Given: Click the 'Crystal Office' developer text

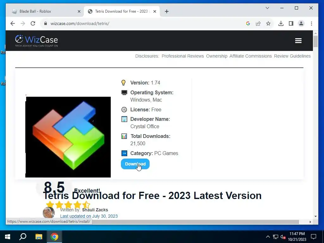Looking at the screenshot, I should (145, 127).
